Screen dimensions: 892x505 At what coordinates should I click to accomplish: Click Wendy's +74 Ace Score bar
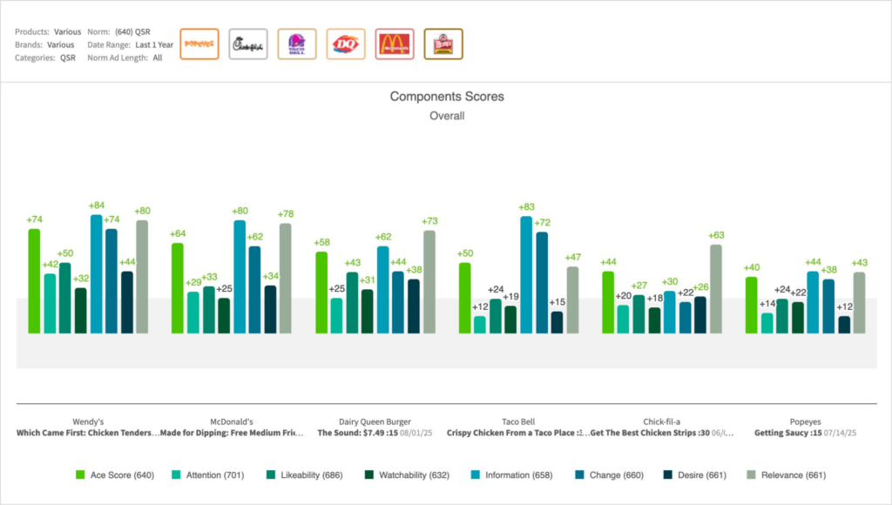pos(34,281)
